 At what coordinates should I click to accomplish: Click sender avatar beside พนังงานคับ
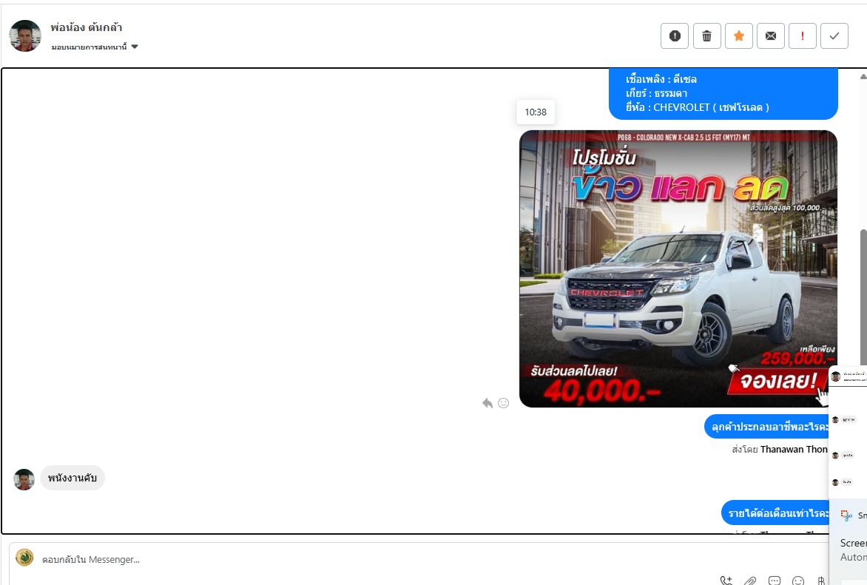[24, 479]
